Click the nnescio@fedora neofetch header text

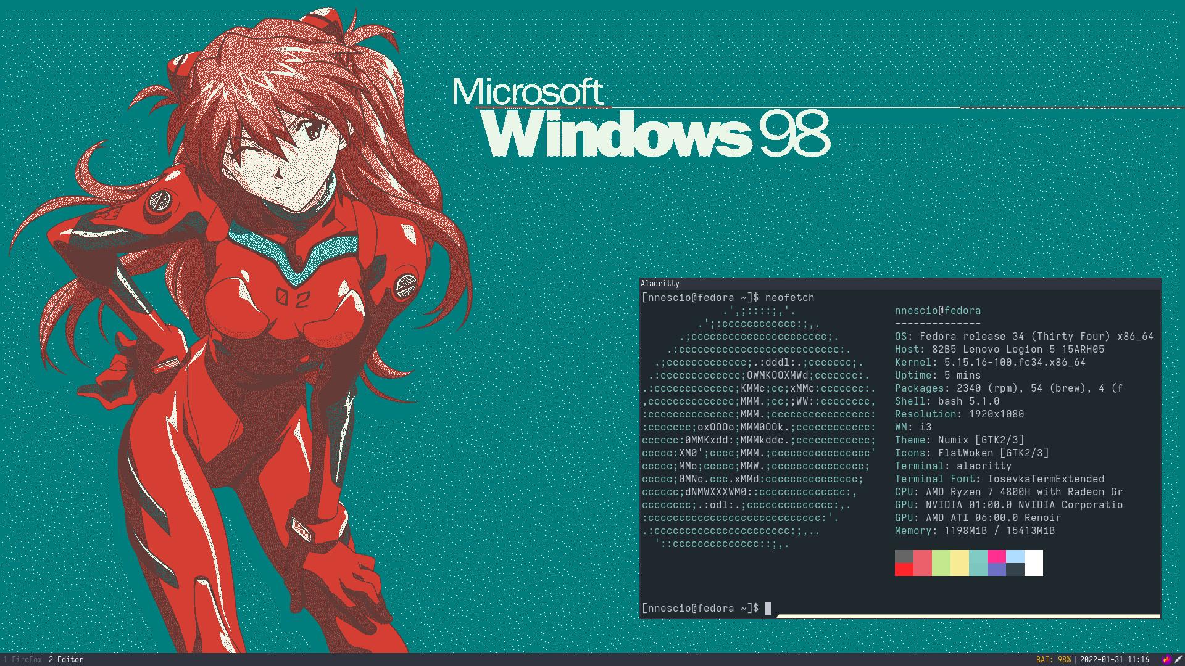[938, 311]
